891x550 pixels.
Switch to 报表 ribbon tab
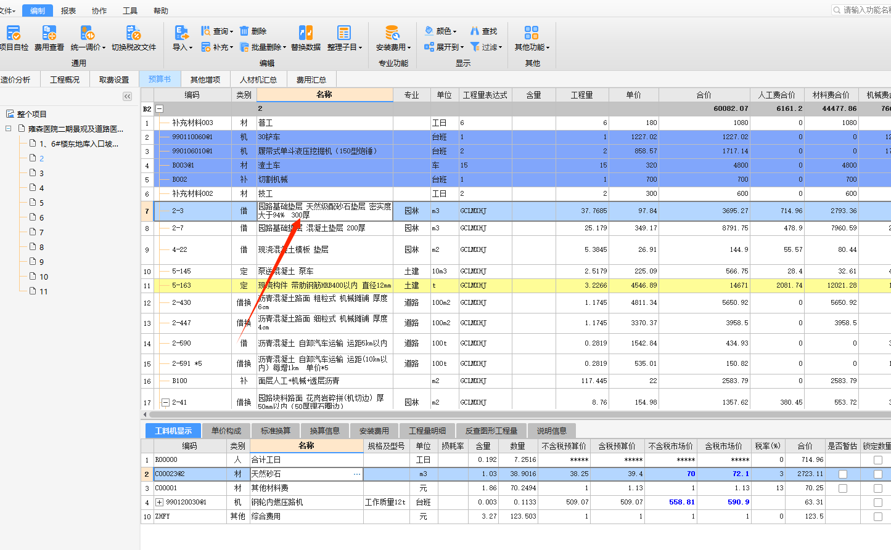[68, 10]
